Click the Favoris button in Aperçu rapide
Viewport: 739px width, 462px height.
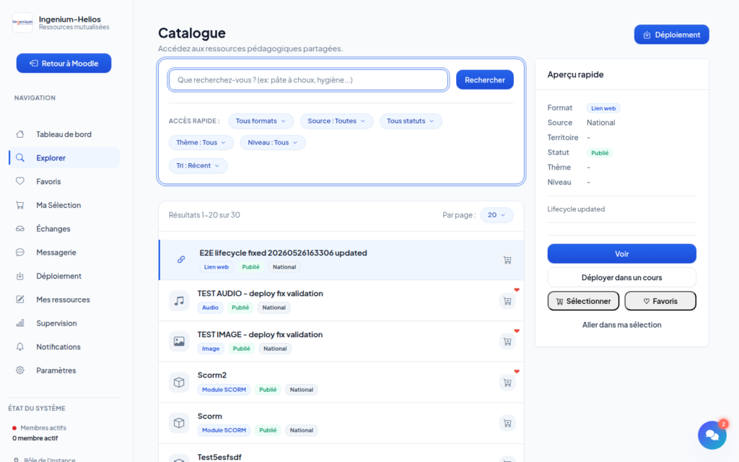pyautogui.click(x=660, y=301)
